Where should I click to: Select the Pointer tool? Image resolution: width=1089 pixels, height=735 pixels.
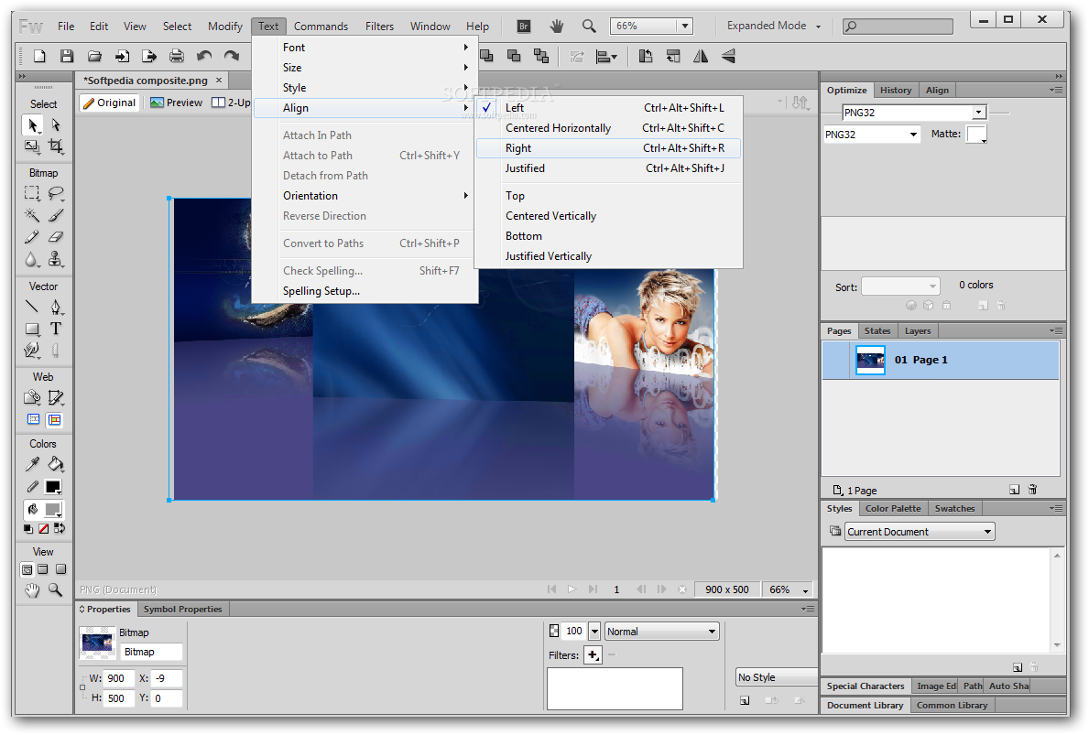click(32, 124)
